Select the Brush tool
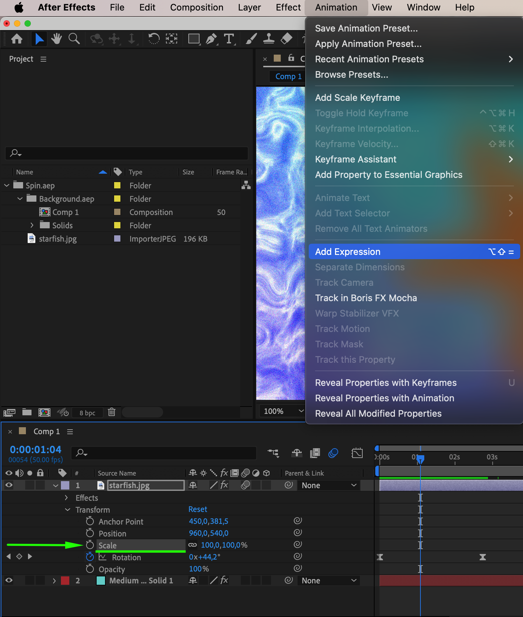Screen dimensions: 523x617 (251, 39)
